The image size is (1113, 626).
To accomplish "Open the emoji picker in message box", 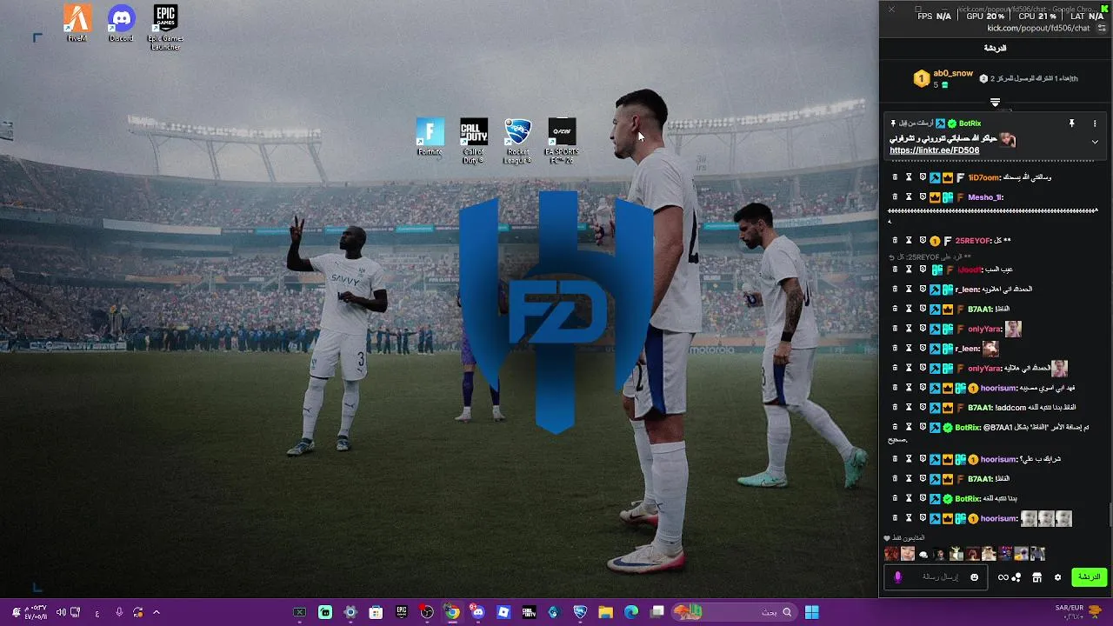I will pos(974,577).
